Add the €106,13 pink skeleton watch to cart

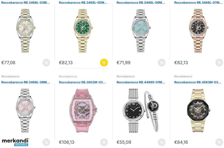coord(104,142)
